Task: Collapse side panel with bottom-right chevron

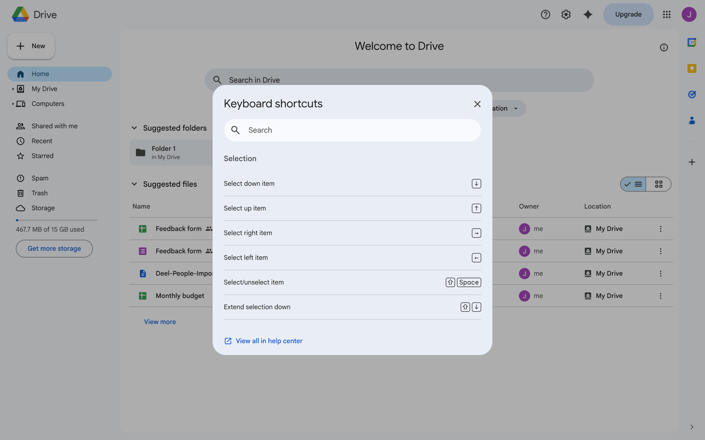Action: tap(692, 427)
